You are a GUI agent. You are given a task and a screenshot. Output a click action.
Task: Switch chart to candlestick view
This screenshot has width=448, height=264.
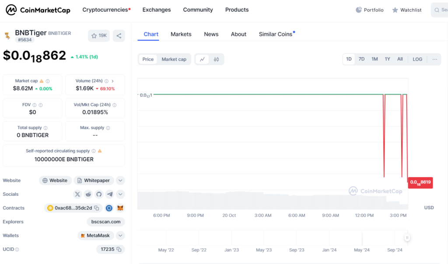coord(216,59)
